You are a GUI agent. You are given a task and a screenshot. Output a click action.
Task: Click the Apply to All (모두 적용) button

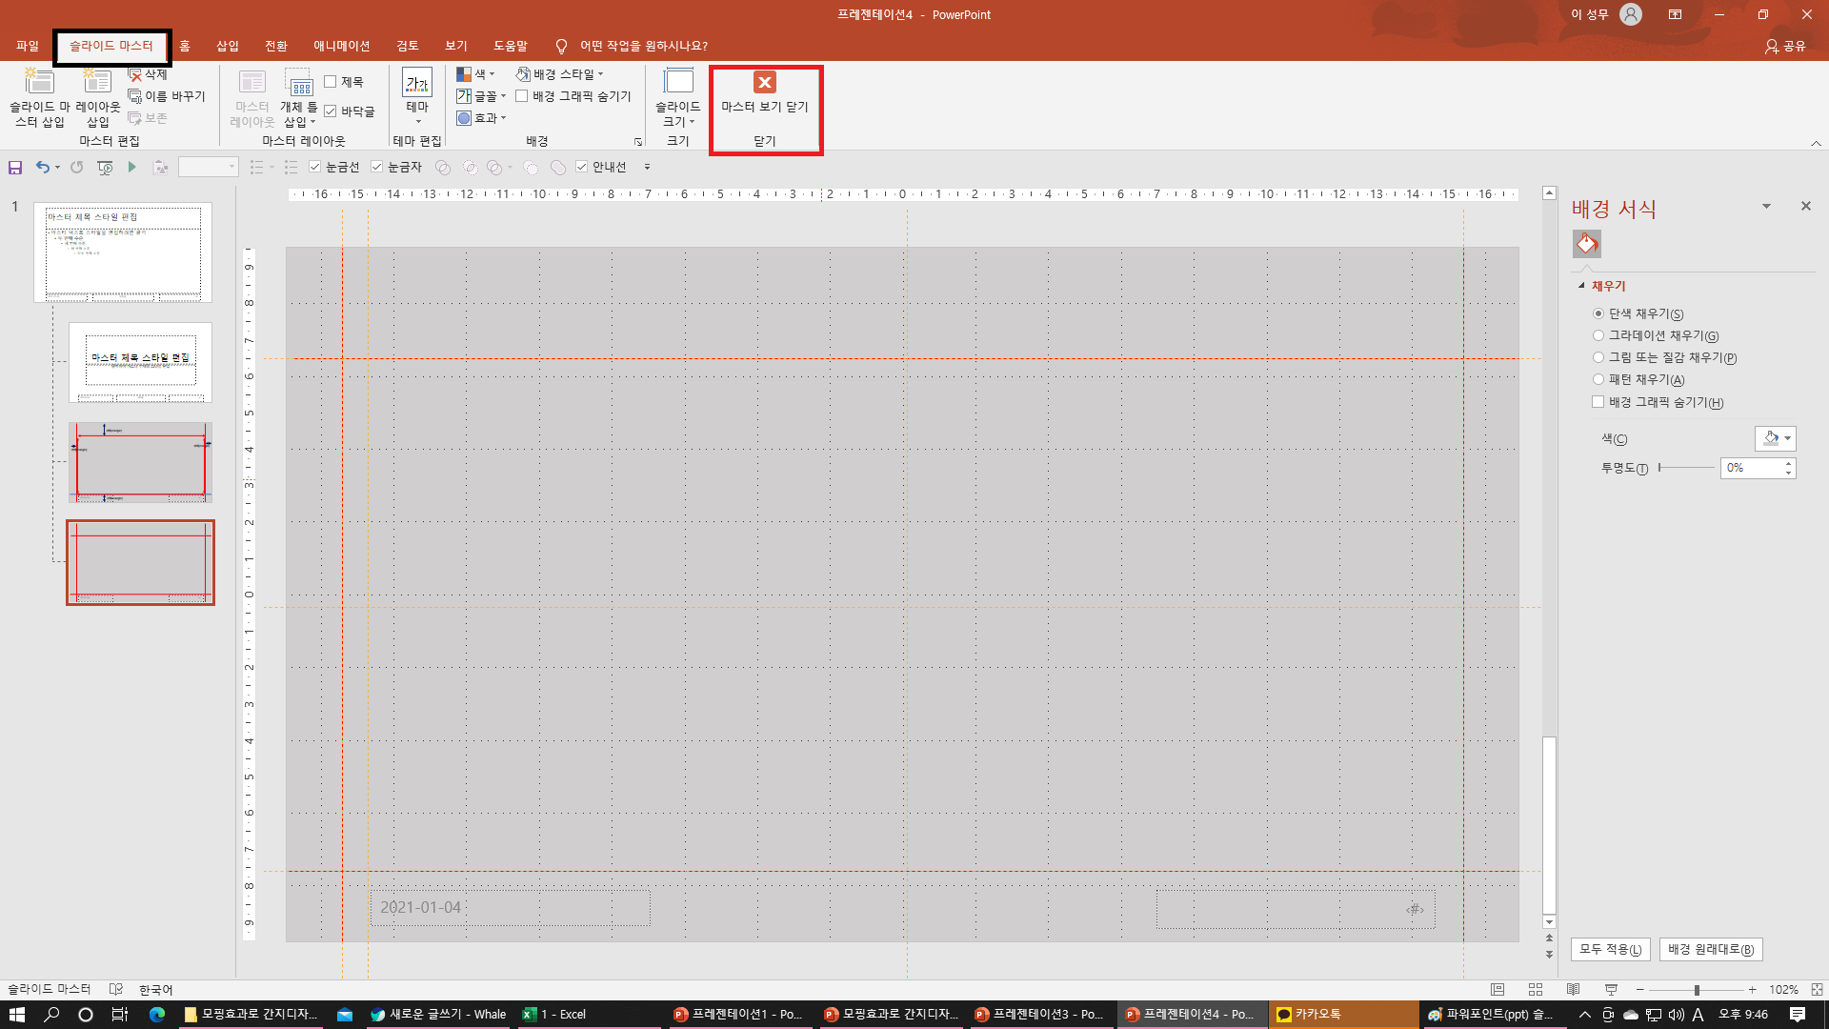[1610, 949]
